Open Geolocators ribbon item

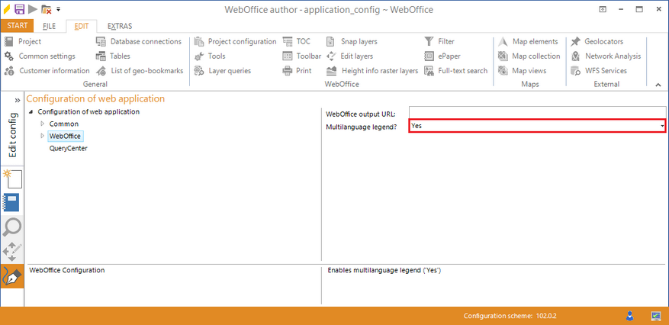(597, 41)
